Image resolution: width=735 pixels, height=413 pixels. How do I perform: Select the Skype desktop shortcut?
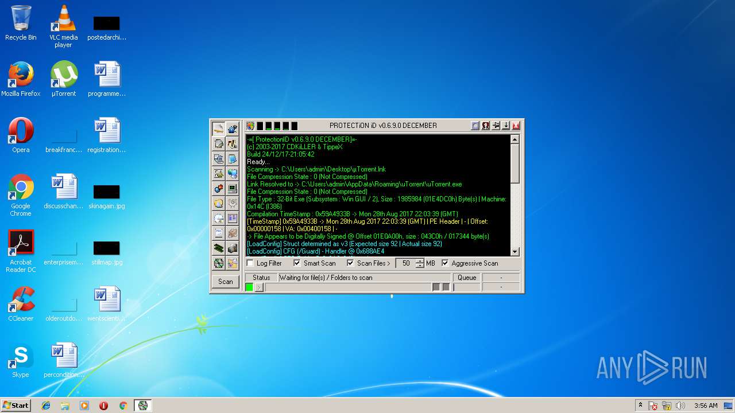tap(21, 360)
